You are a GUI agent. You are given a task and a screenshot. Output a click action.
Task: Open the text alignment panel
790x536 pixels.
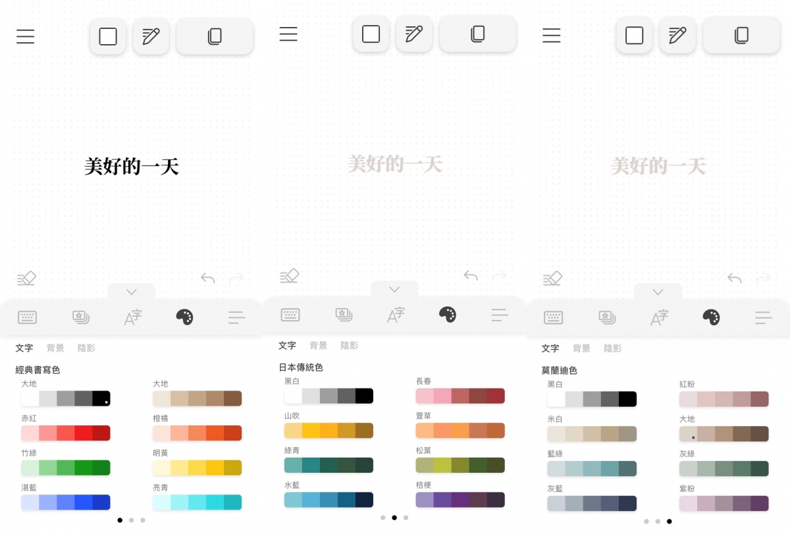[x=236, y=317]
